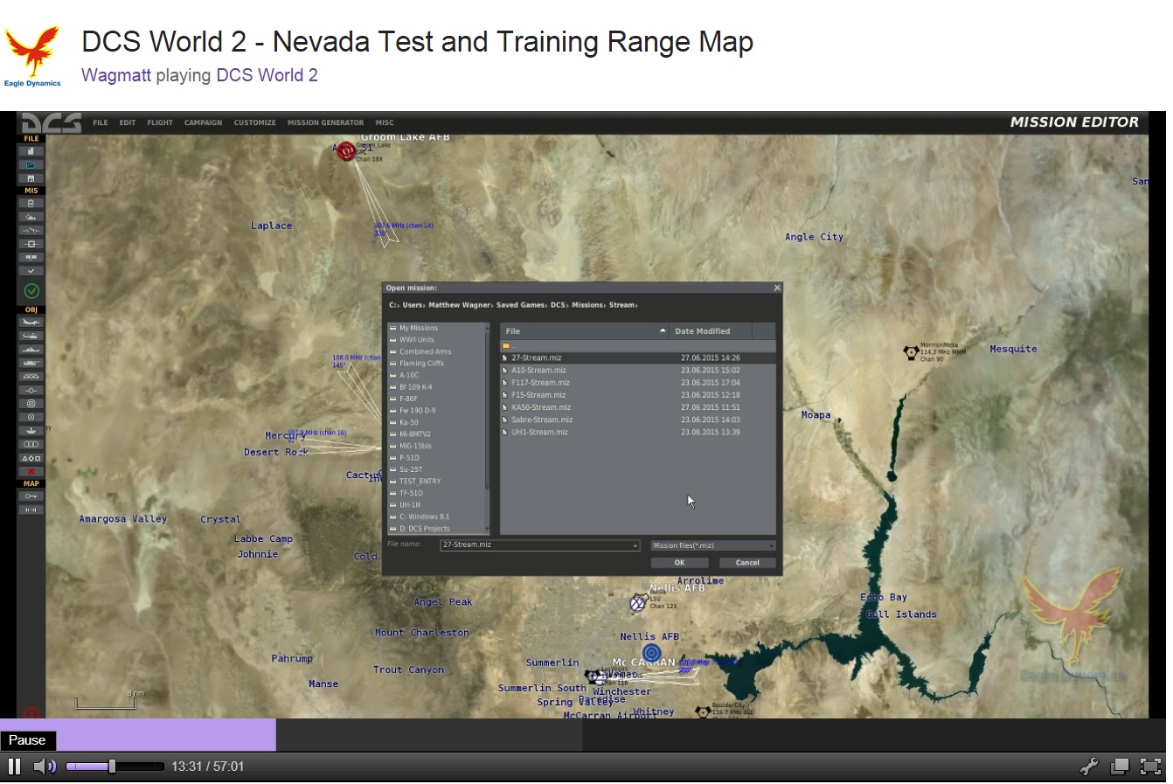Viewport: 1173px width, 784px height.
Task: Select the concentric circles target tool
Action: point(31,404)
